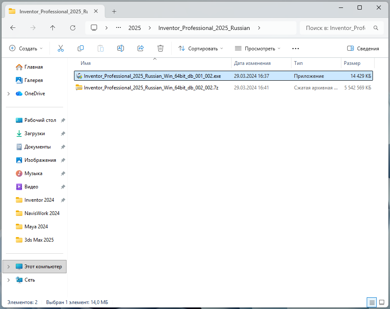Open the Просмотреть dropdown

(x=258, y=48)
